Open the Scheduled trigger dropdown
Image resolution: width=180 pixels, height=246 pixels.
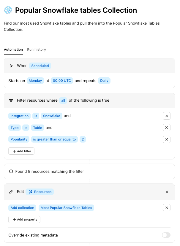click(40, 66)
